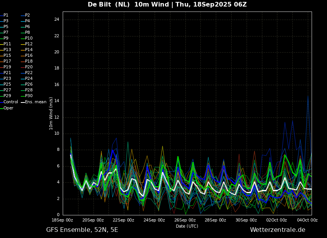Click the P30 legend label
Screen dimensions: 327x238
pos(29,96)
